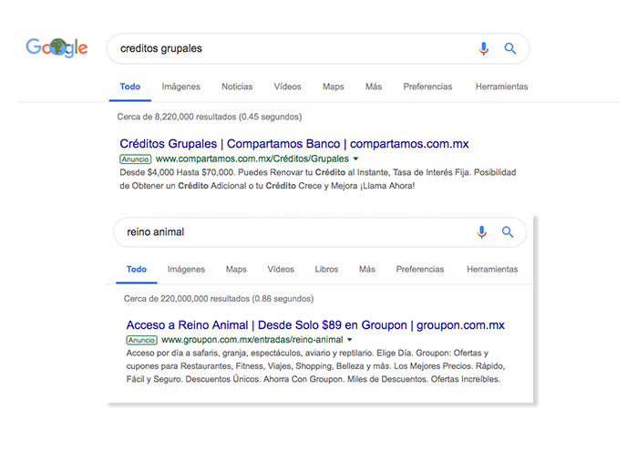The image size is (638, 451).
Task: Click magnifier icon in reino animal search bar
Action: tap(508, 232)
